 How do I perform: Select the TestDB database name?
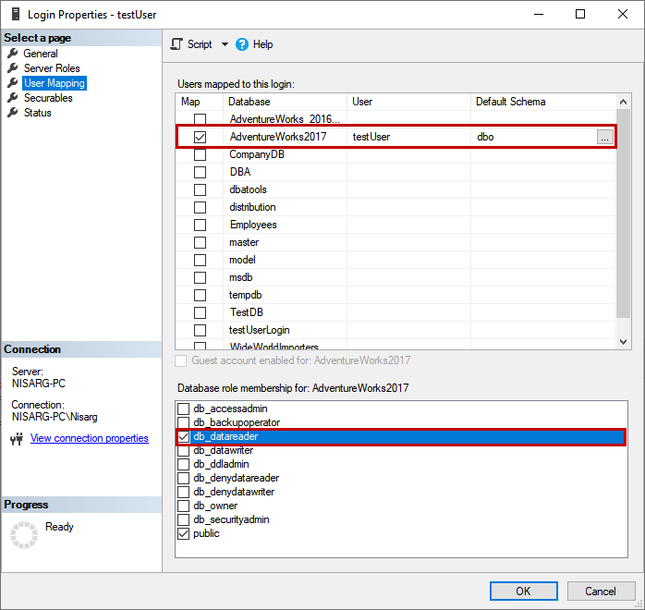(x=247, y=312)
